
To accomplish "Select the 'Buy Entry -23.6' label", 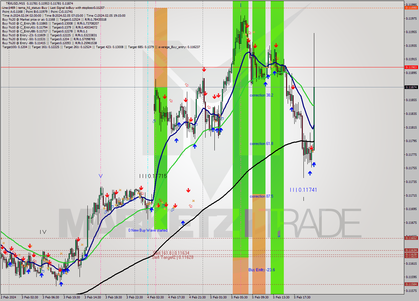I will 262,270.
